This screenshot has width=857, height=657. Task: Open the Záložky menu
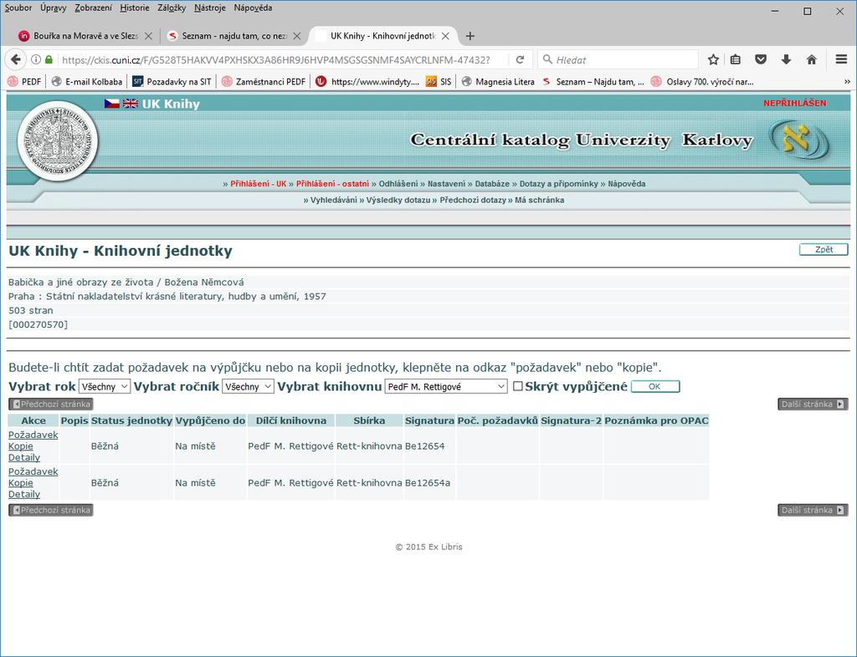[x=172, y=8]
